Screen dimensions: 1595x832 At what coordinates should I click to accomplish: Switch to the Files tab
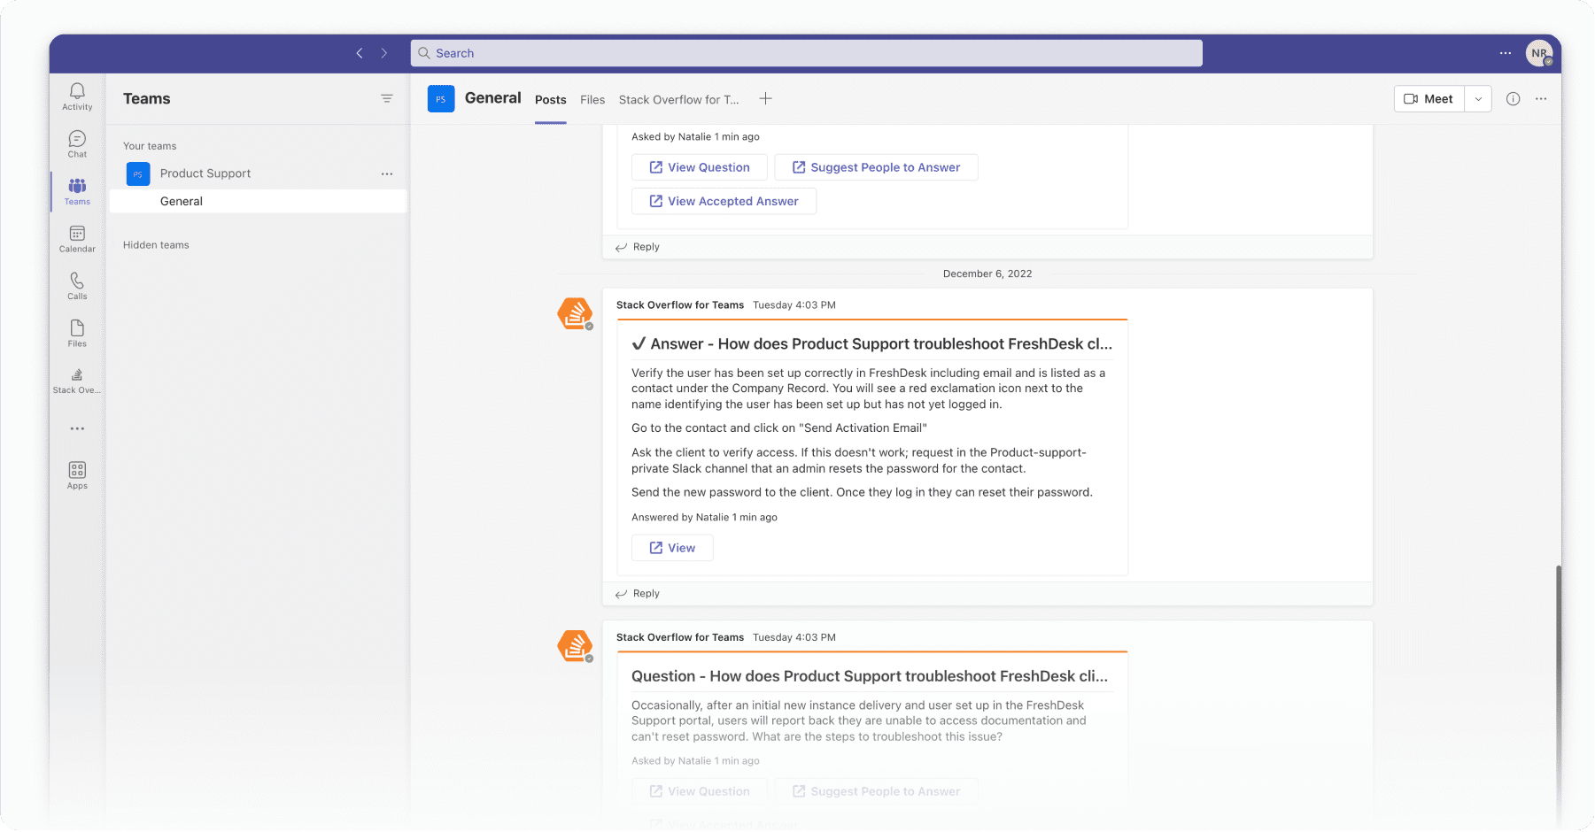[x=592, y=100]
